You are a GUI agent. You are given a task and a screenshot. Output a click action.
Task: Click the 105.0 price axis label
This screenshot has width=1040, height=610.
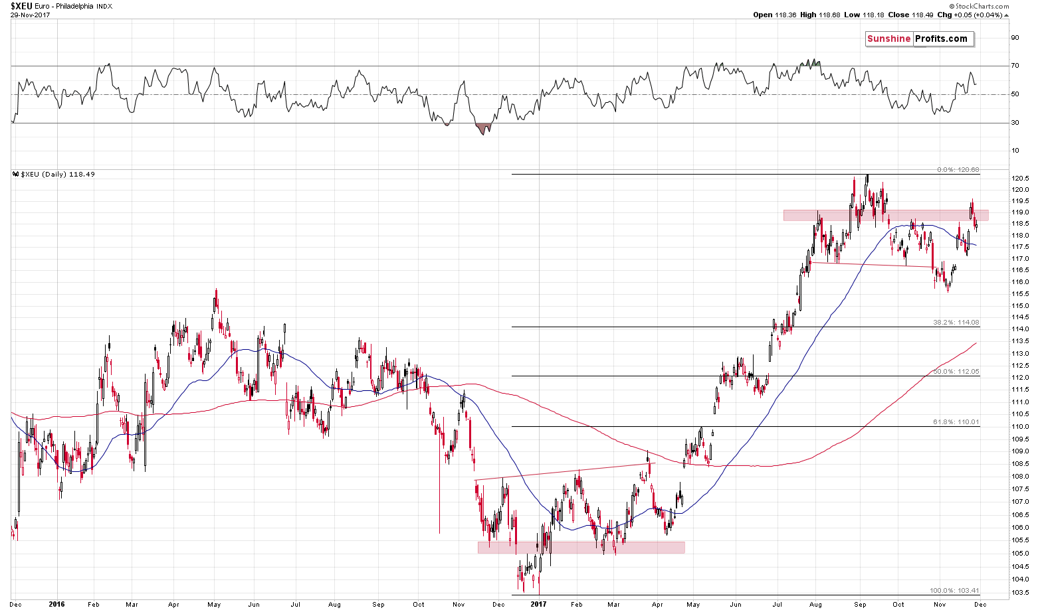point(1020,554)
